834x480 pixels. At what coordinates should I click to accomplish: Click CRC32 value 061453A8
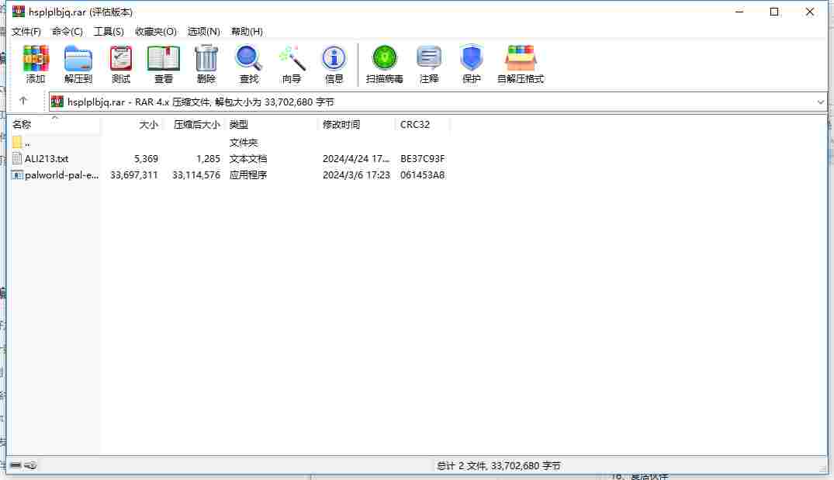pos(422,175)
